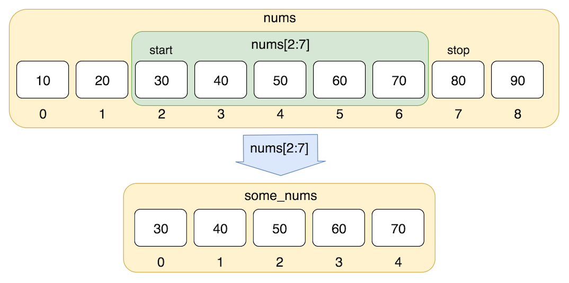569x283 pixels.
Task: Click the 40 cell in some_nums
Action: click(x=220, y=229)
